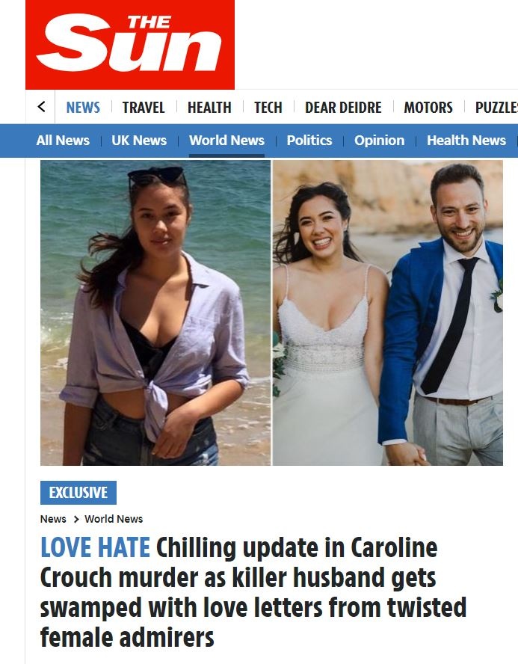The height and width of the screenshot is (664, 518).
Task: Go to Opinion sub-section
Action: click(379, 140)
